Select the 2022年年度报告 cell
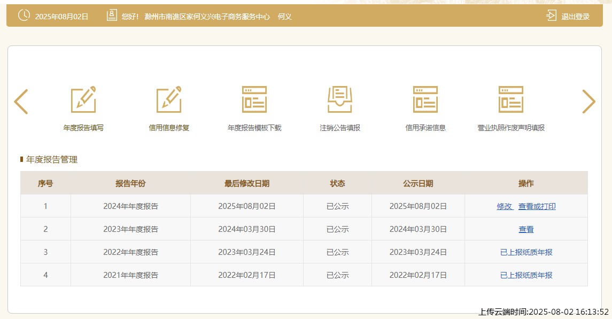Viewport: 612px width, 319px height. point(131,252)
